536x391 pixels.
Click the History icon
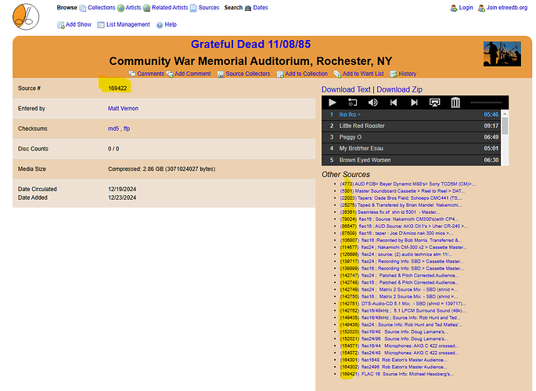click(x=394, y=74)
